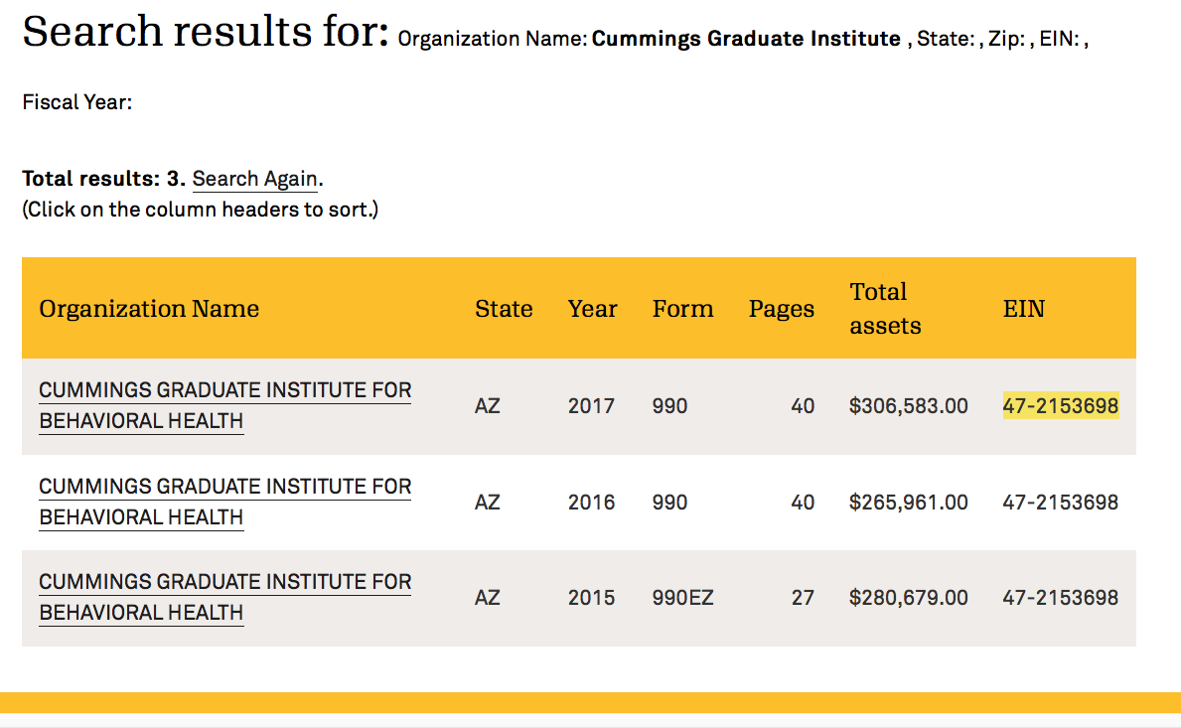Sort by Organization Name column header
The width and height of the screenshot is (1181, 728).
pyautogui.click(x=149, y=309)
